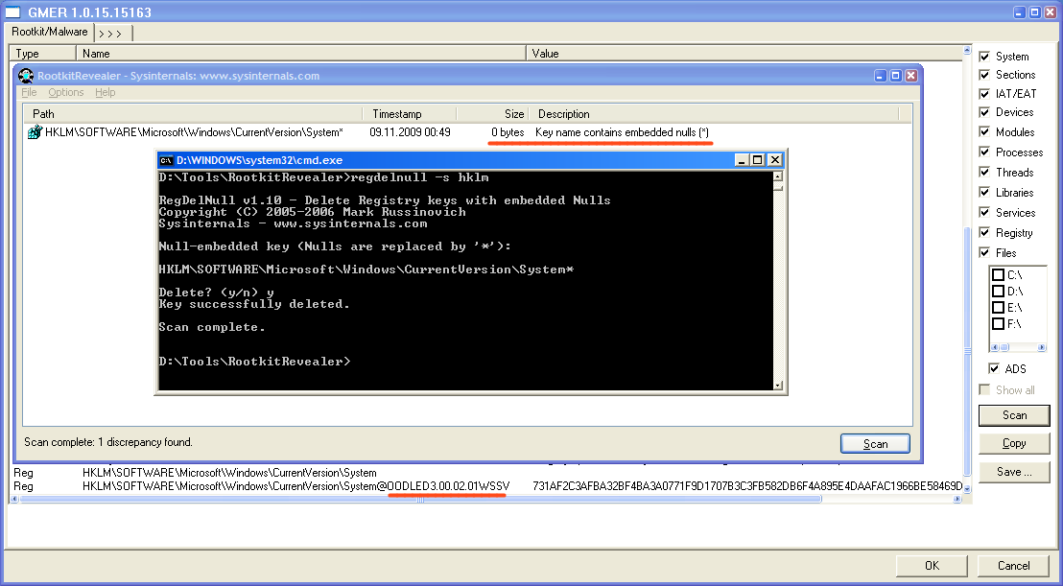The image size is (1063, 586).
Task: Click the cmd.exe scrollbar down arrow
Action: pyautogui.click(x=778, y=386)
